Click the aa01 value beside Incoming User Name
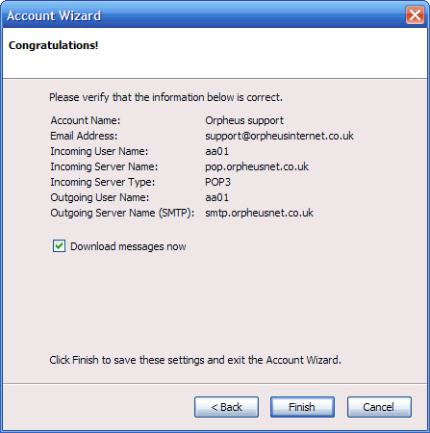The height and width of the screenshot is (433, 430). pyautogui.click(x=217, y=151)
